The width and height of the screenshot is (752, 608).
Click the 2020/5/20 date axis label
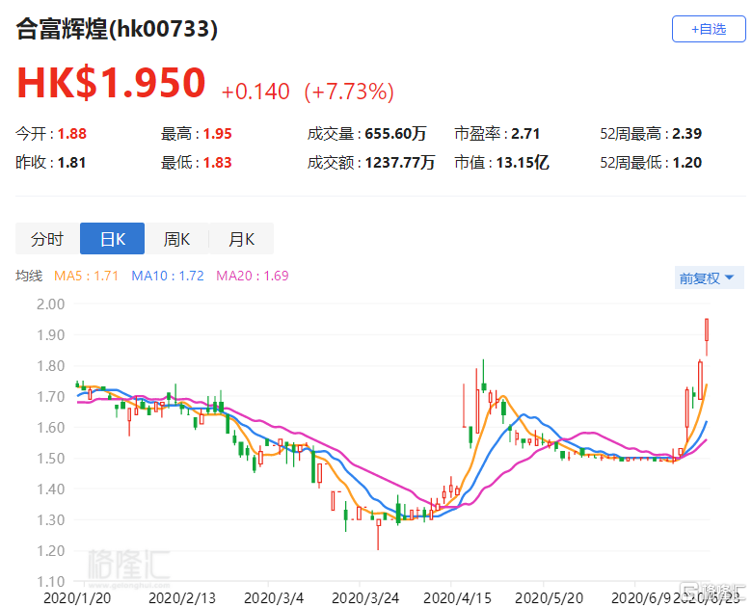tap(549, 598)
